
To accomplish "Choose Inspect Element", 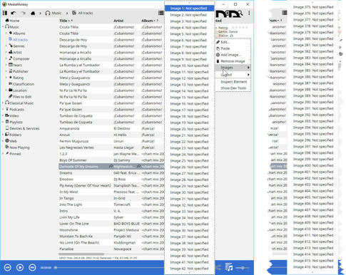I will [x=233, y=82].
